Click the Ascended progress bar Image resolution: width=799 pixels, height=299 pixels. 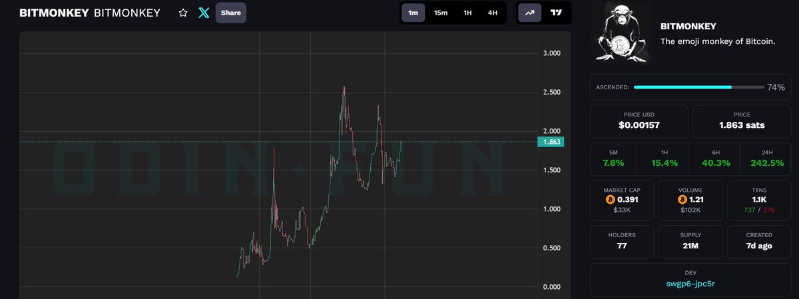(x=698, y=87)
